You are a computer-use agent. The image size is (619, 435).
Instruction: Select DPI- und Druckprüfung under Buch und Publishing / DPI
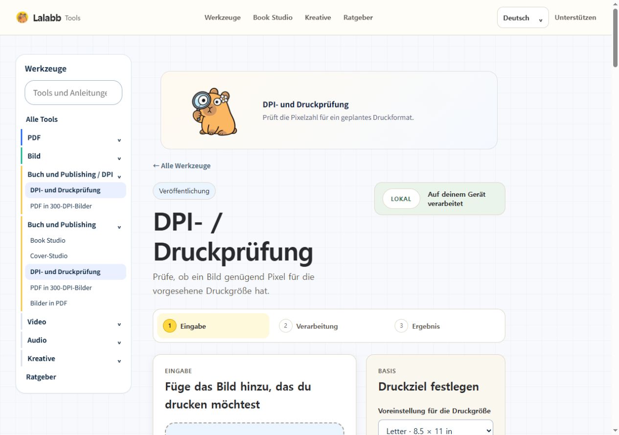pyautogui.click(x=75, y=190)
